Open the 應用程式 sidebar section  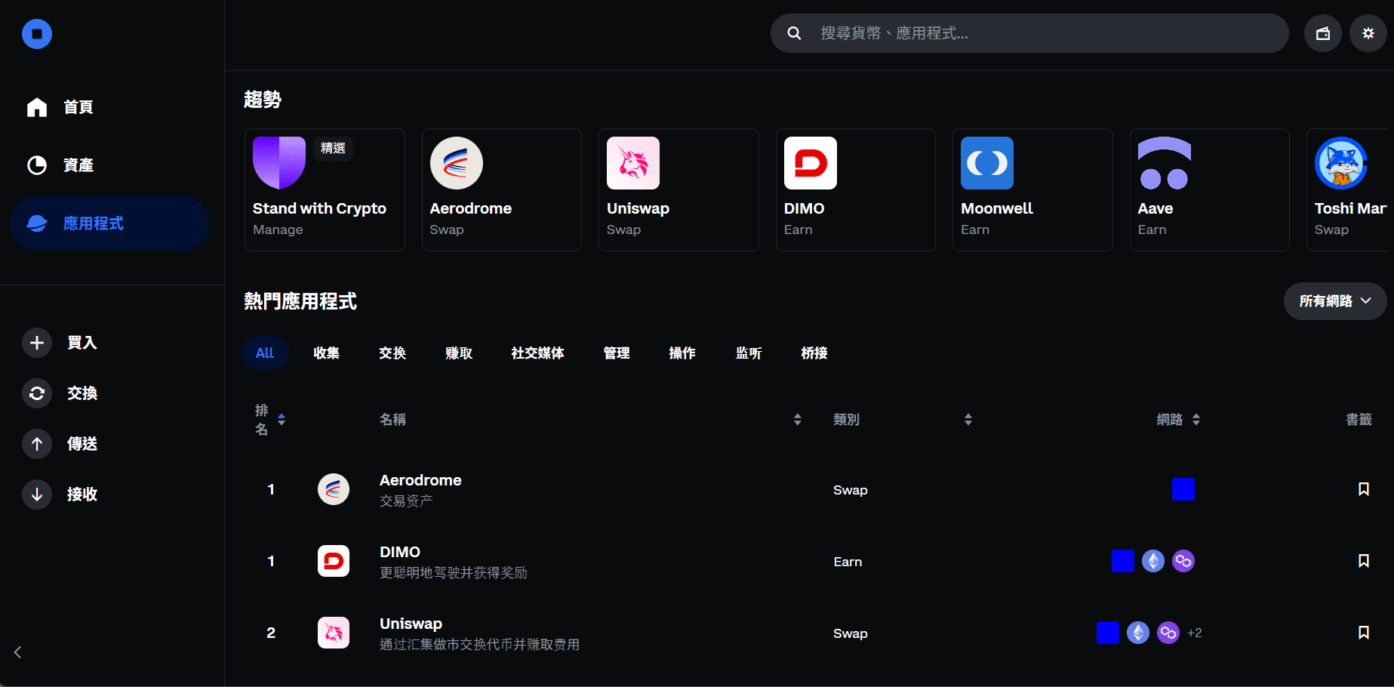[x=109, y=223]
